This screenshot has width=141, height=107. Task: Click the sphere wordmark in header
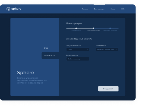tap(16, 9)
